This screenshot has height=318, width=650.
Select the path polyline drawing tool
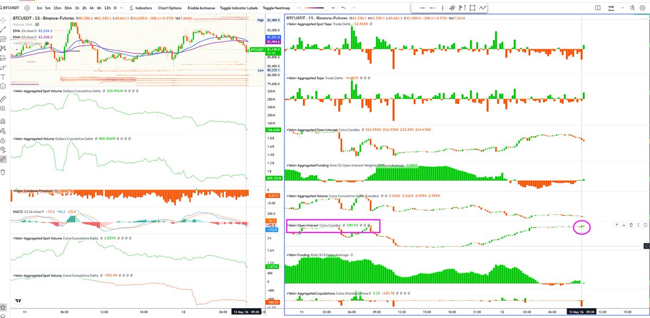(x=482, y=8)
